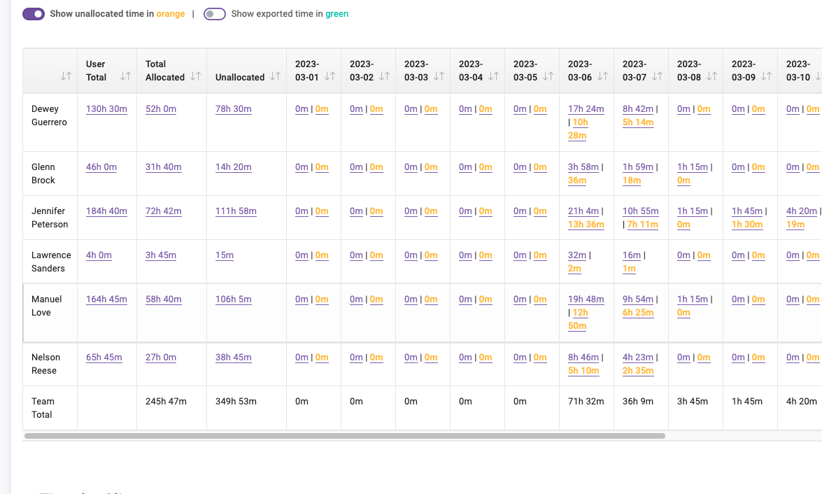This screenshot has width=822, height=494.
Task: Open Glenn Brock's 31h 40m allocated
Action: [x=164, y=167]
